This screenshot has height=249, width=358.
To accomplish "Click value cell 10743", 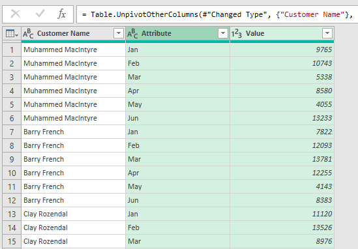I will [x=282, y=63].
